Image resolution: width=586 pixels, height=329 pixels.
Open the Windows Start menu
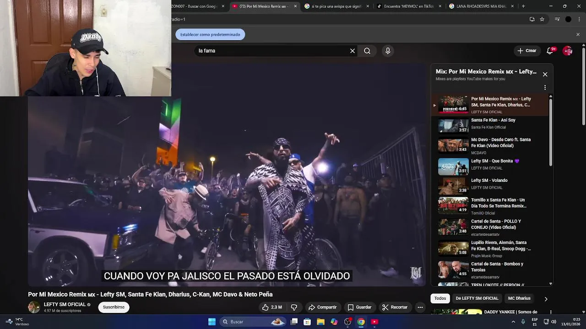[x=212, y=322]
